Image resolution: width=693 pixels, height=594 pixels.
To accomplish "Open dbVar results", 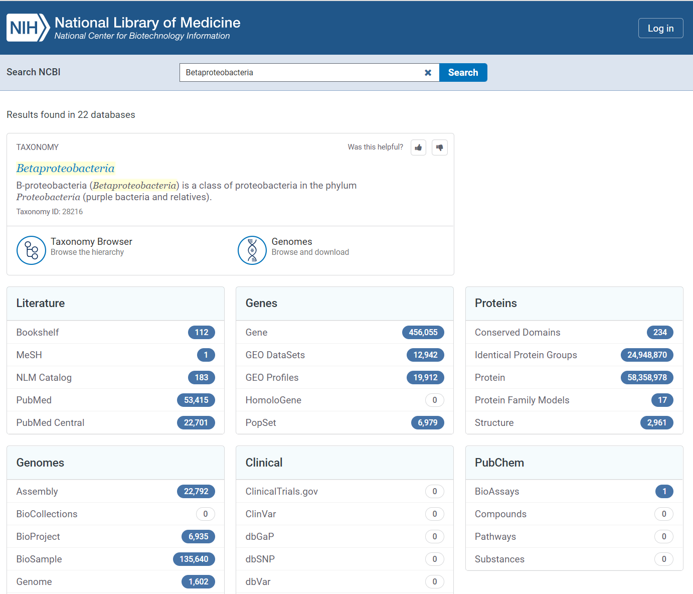I will click(x=344, y=581).
